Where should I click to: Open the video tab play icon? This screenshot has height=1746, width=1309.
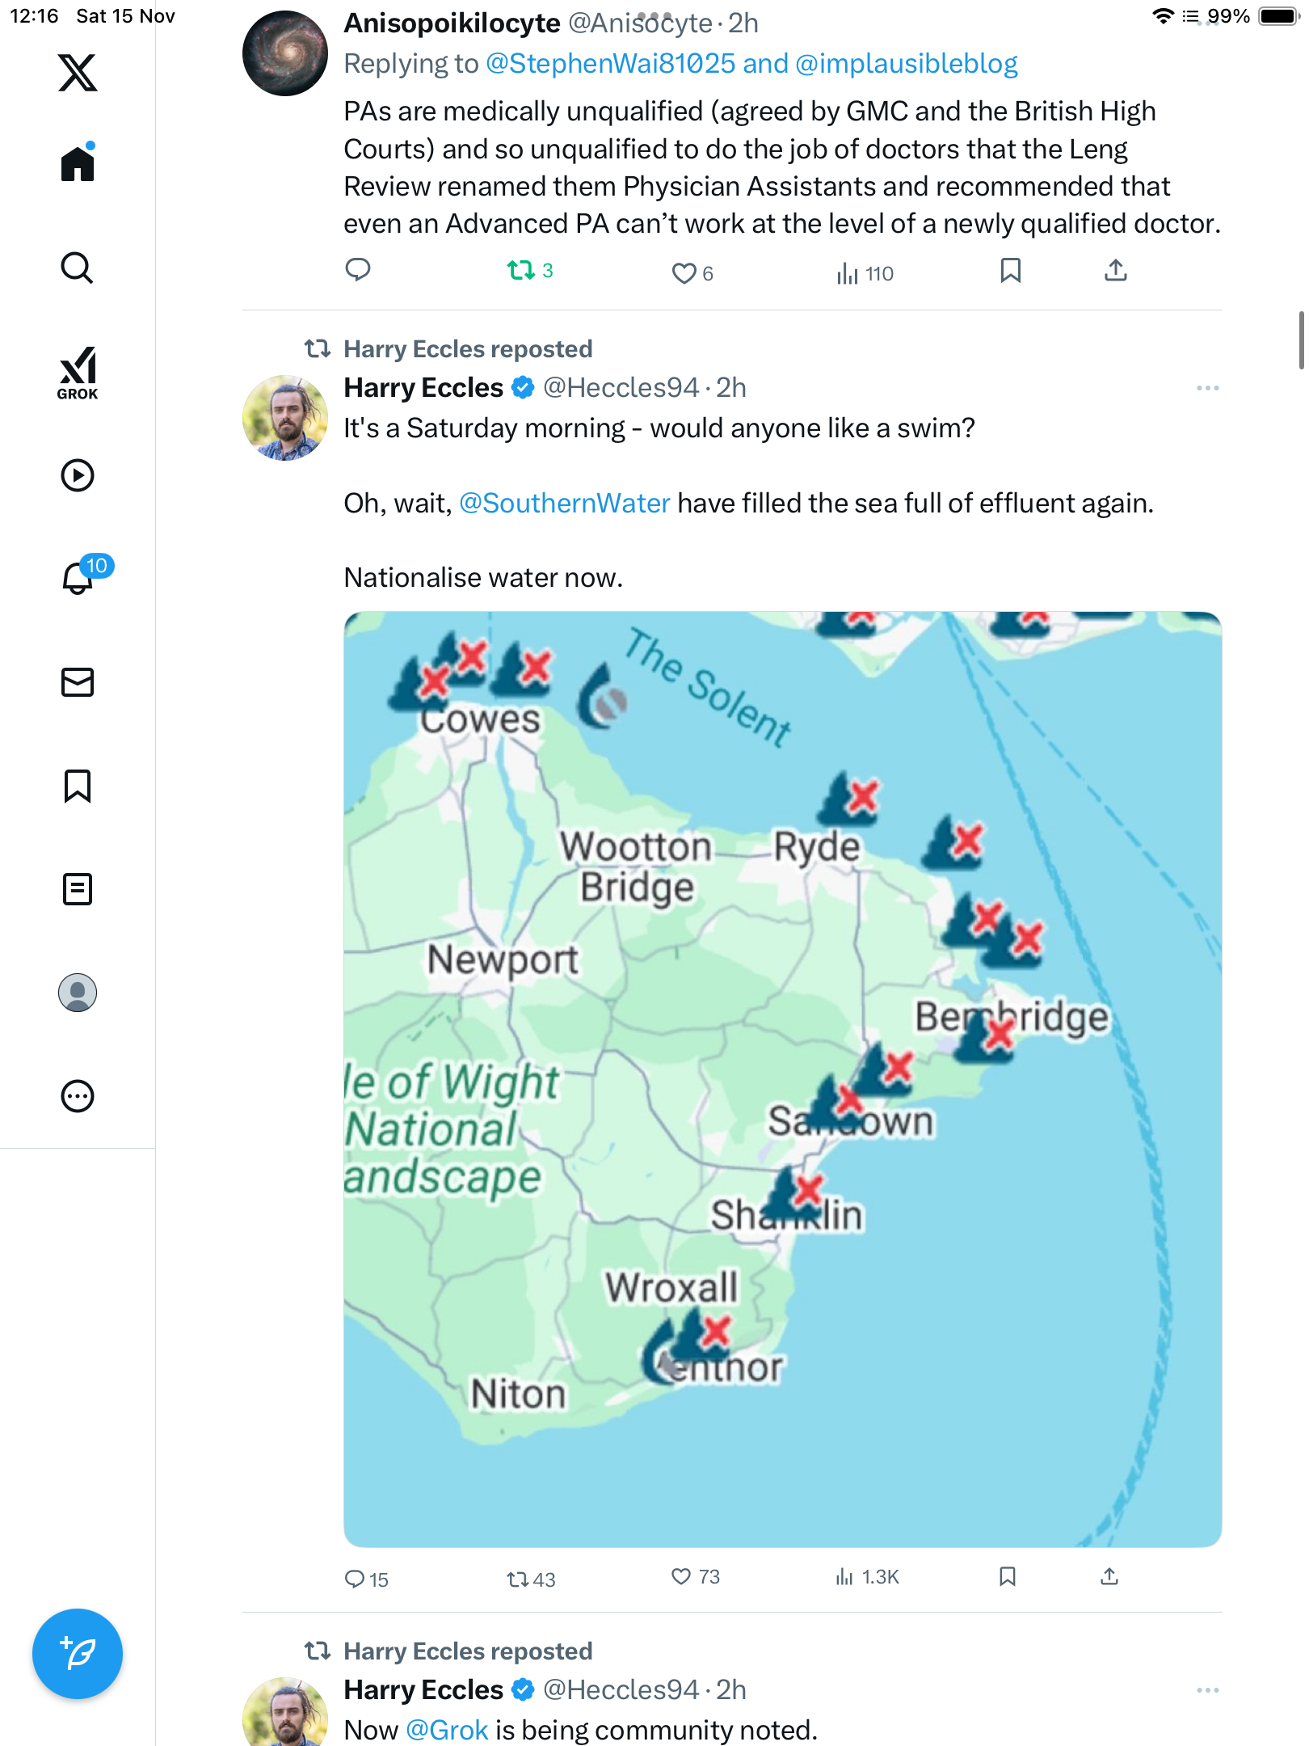pos(78,475)
